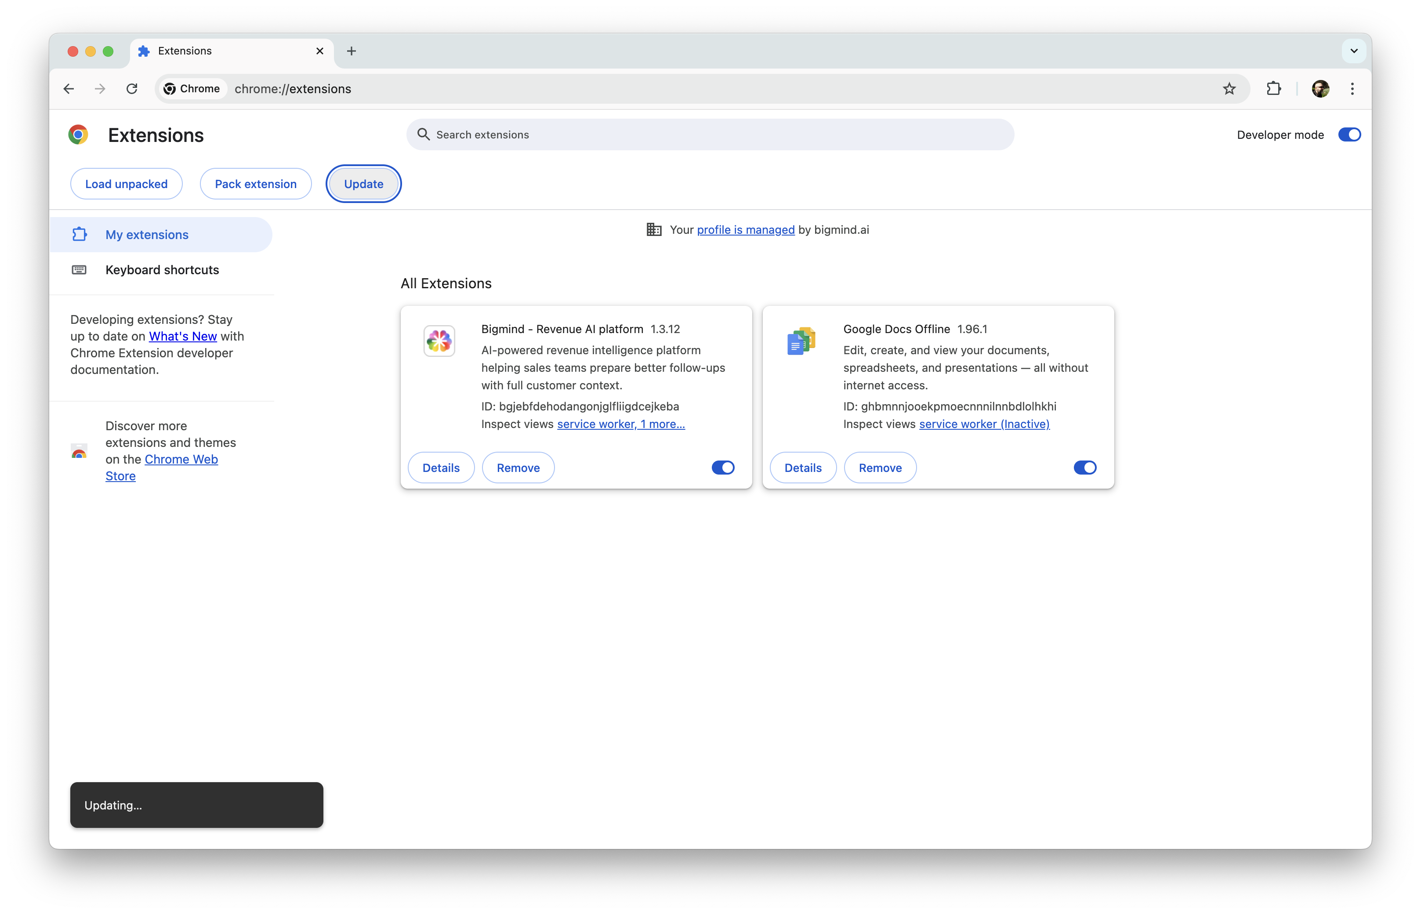
Task: Click Google Docs Offline version 1.96.1
Action: pyautogui.click(x=972, y=329)
